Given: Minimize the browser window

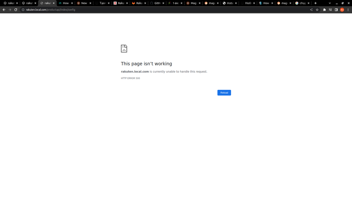Looking at the screenshot, I should [336, 3].
